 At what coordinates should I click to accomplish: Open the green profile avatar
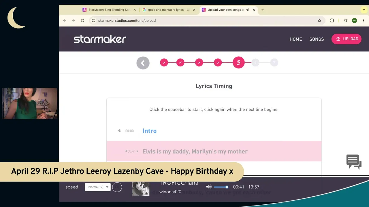coord(354,20)
